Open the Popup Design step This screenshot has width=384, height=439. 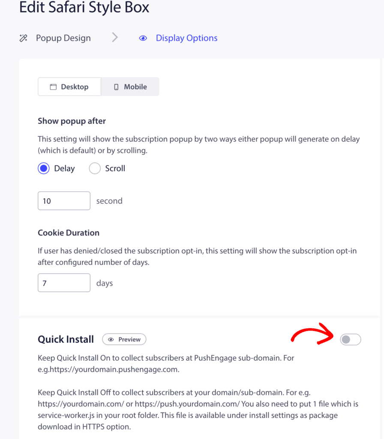click(63, 38)
